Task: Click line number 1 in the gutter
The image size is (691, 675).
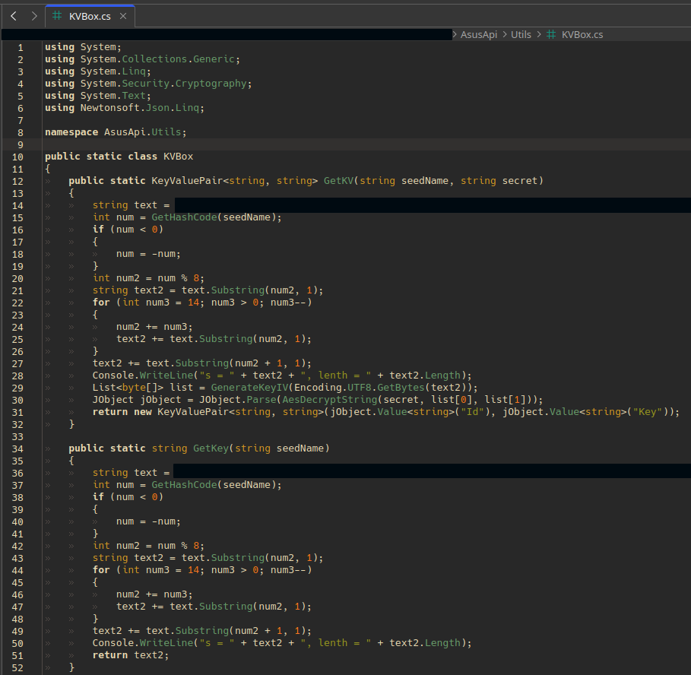Action: 21,48
